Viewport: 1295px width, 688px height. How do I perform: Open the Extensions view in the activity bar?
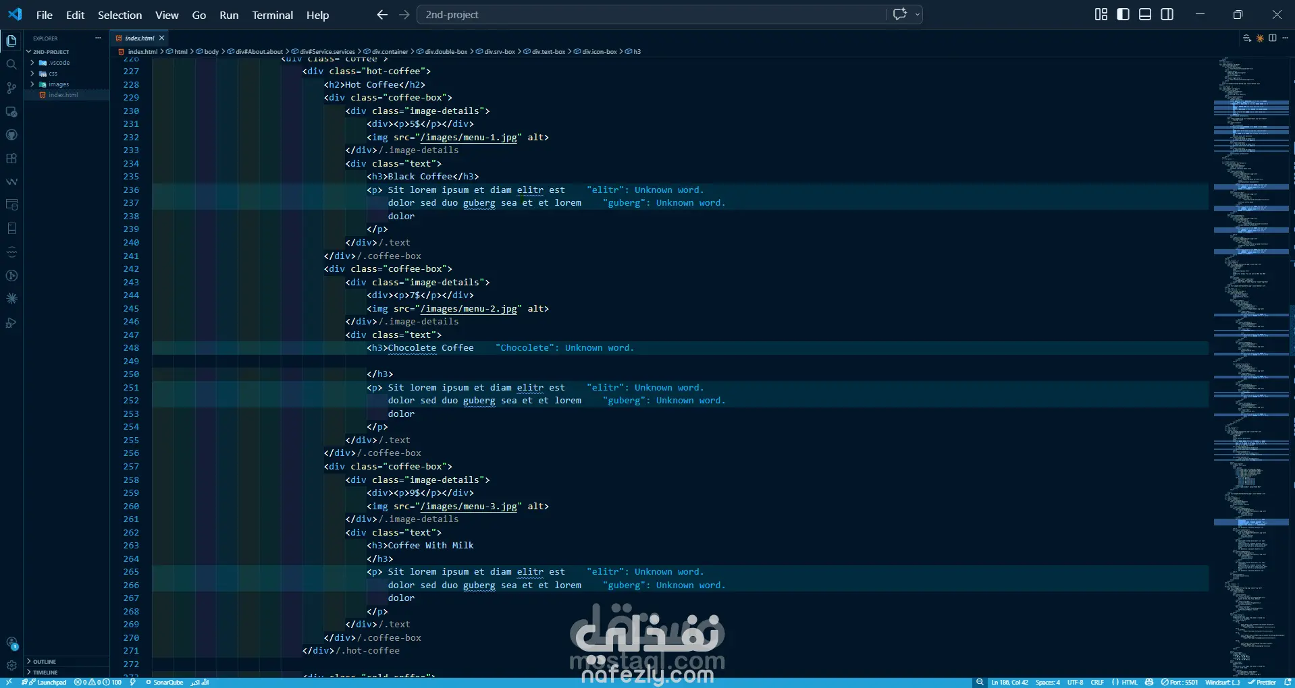click(x=11, y=159)
